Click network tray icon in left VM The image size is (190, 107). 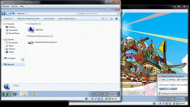coord(102,94)
